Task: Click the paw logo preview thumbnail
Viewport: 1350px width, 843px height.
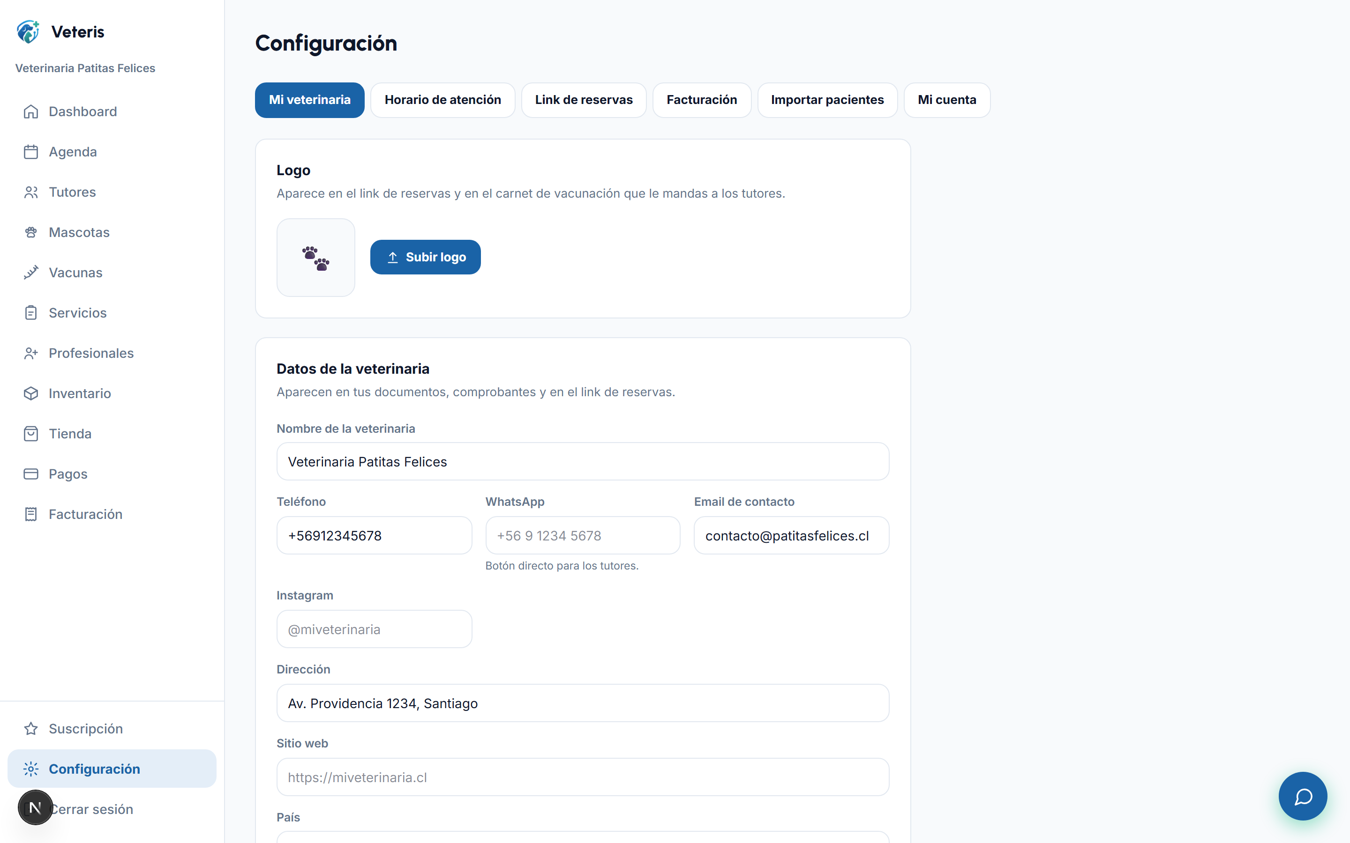Action: point(316,258)
